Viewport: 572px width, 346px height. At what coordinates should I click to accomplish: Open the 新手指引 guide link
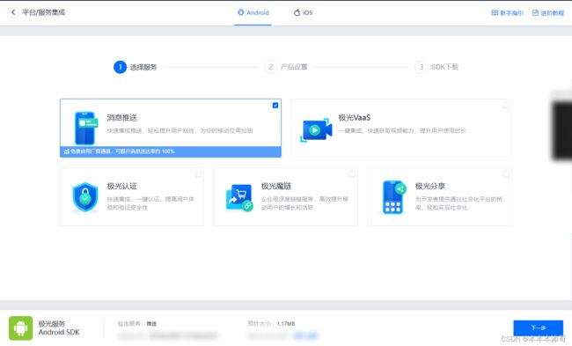pyautogui.click(x=508, y=13)
